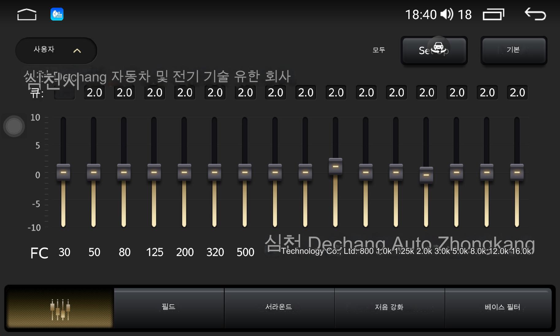Tap the speaker volume icon
Image resolution: width=560 pixels, height=336 pixels.
pos(446,14)
